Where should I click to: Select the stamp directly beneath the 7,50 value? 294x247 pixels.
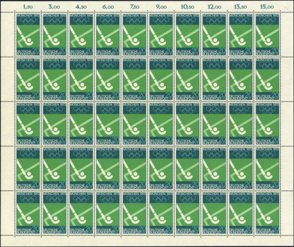click(x=135, y=35)
